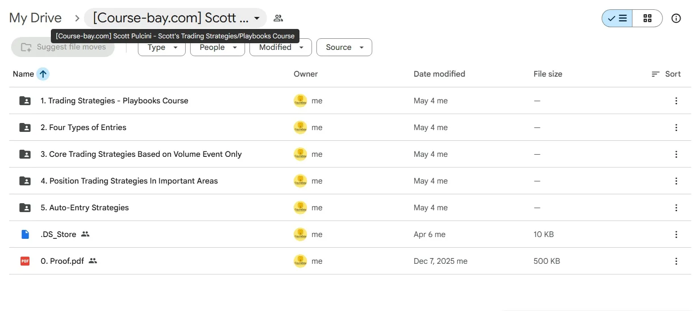Open the Type filter dropdown
The width and height of the screenshot is (698, 311).
(x=162, y=47)
